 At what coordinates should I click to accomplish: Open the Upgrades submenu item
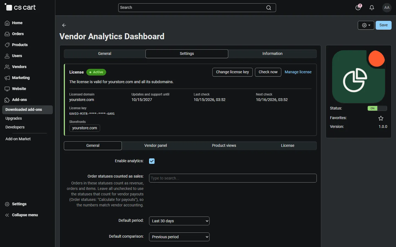[14, 119]
